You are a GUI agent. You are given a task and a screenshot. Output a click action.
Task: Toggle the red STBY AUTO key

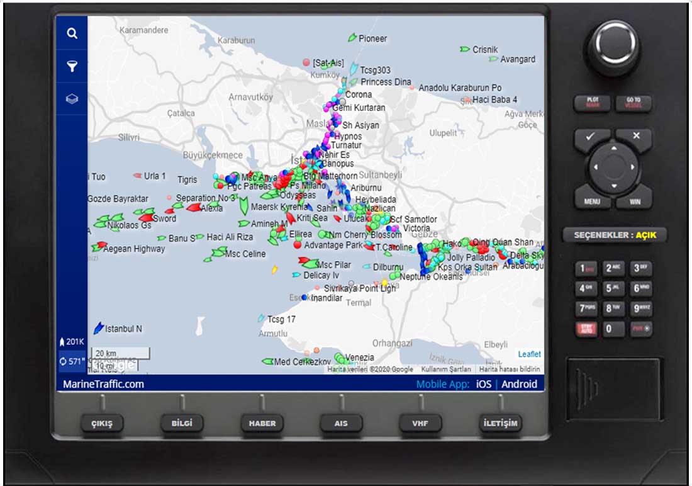(x=586, y=329)
